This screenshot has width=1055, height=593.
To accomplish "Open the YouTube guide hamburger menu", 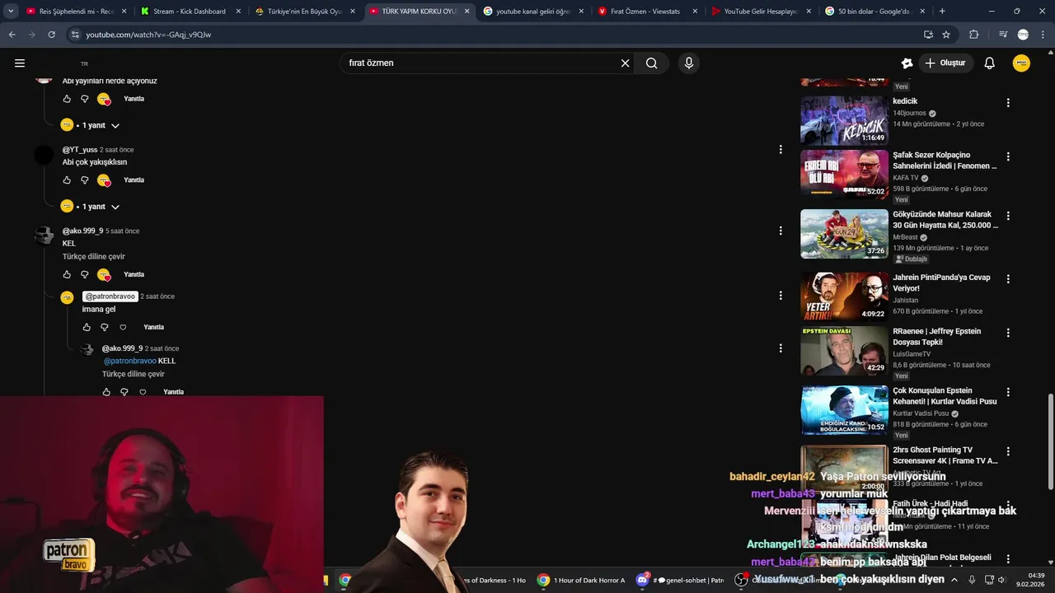I will coord(20,63).
